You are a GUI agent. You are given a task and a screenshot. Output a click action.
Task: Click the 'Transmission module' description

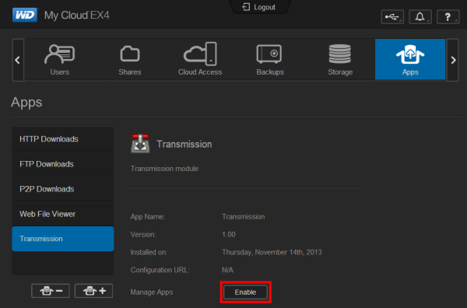(164, 169)
